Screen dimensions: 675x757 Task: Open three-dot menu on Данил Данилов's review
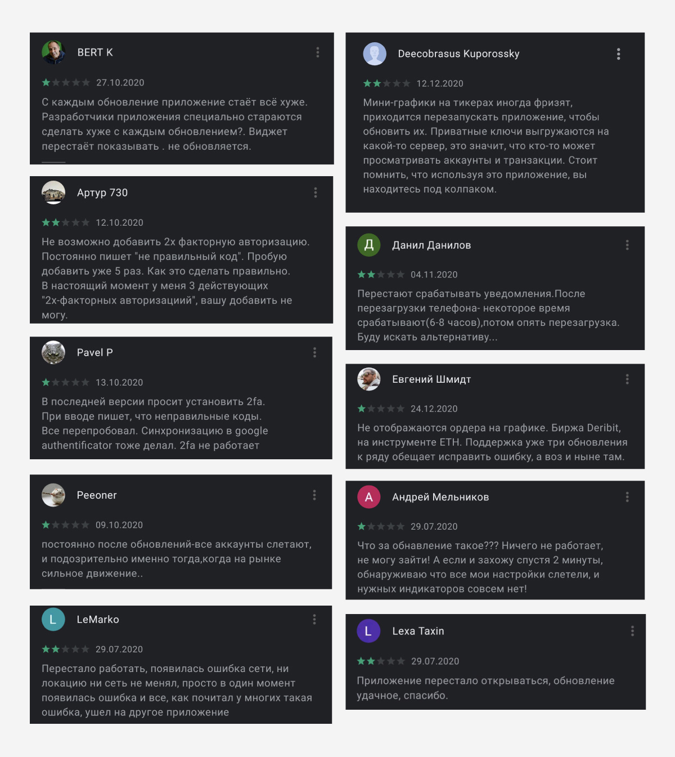click(627, 245)
